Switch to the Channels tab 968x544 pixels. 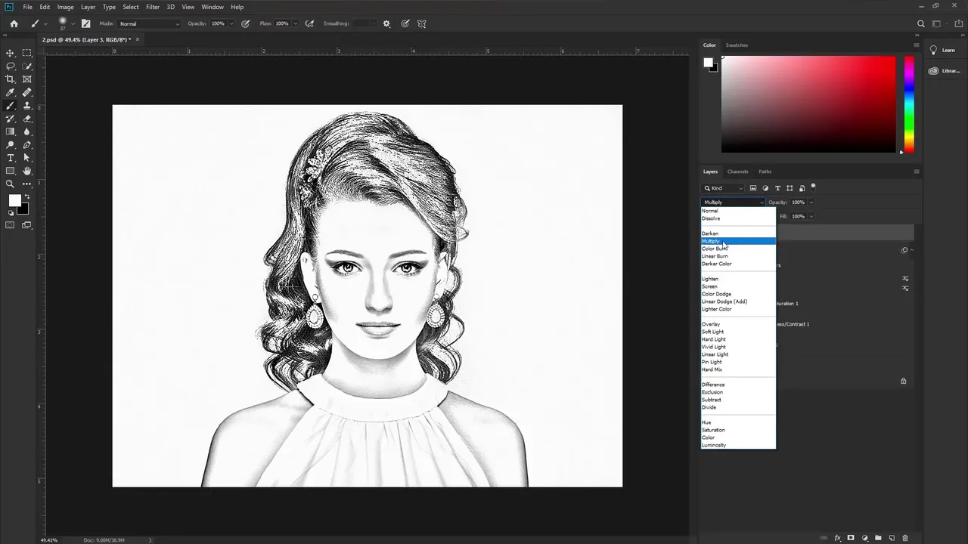[x=737, y=172]
